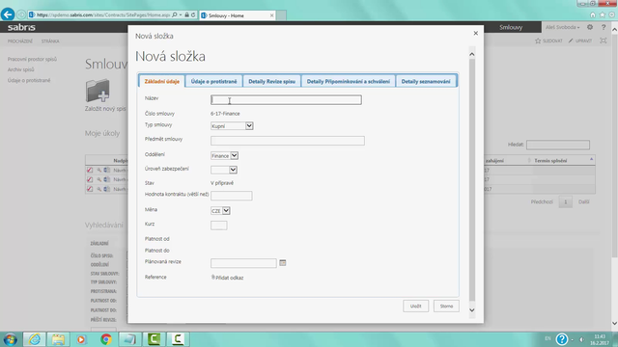
Task: Toggle the checkbox in the third task row
Action: 90,189
